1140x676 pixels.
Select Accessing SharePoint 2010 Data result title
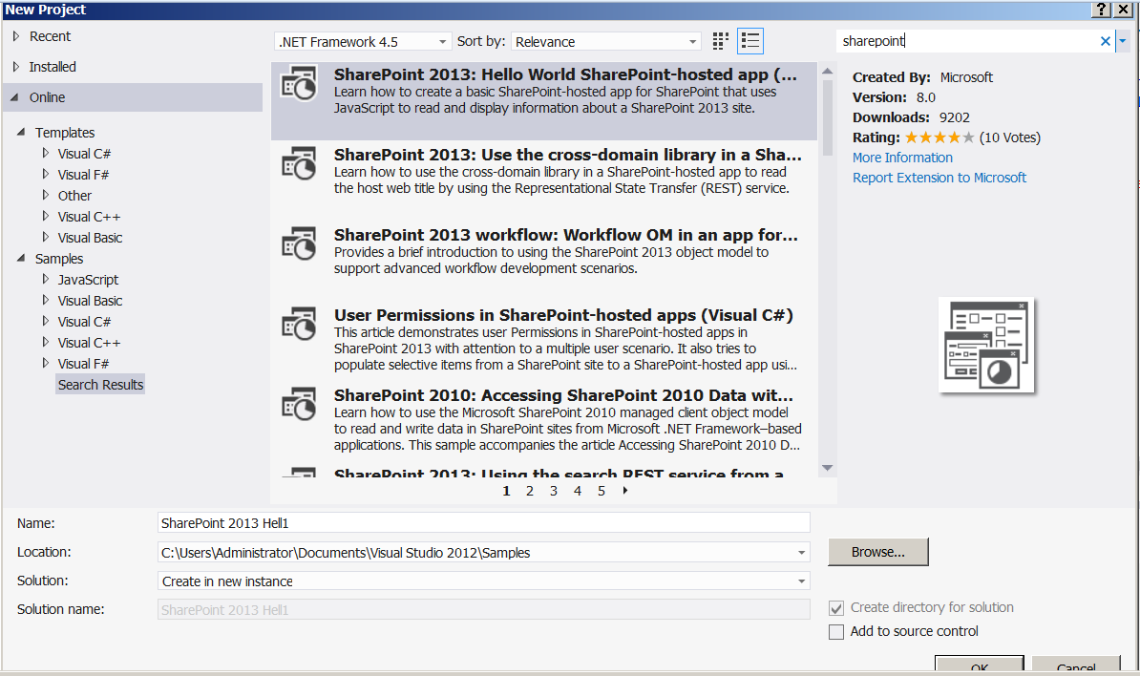tap(563, 395)
